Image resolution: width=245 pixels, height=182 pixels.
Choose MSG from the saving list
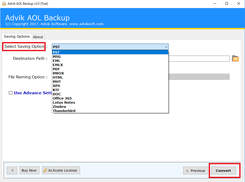pos(110,57)
